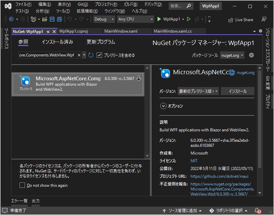Image resolution: width=274 pixels, height=215 pixels.
Task: Click the navigate forward arrow icon
Action: click(23, 19)
